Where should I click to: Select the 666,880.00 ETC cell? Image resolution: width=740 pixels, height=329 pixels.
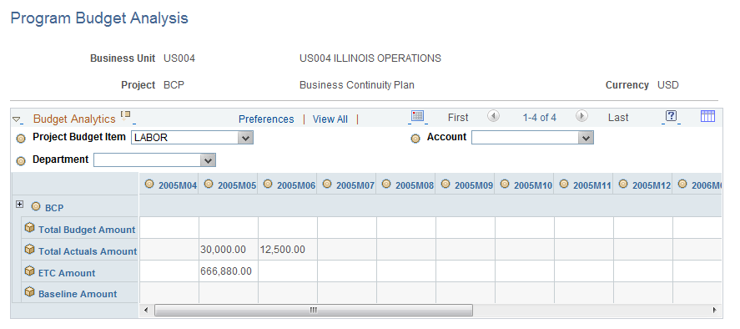(229, 271)
